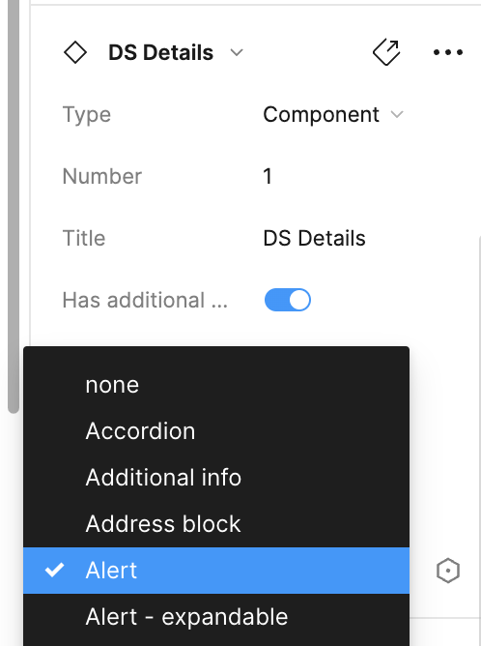Open the three-dot more options menu
Viewport: 481px width, 646px height.
pos(447,52)
